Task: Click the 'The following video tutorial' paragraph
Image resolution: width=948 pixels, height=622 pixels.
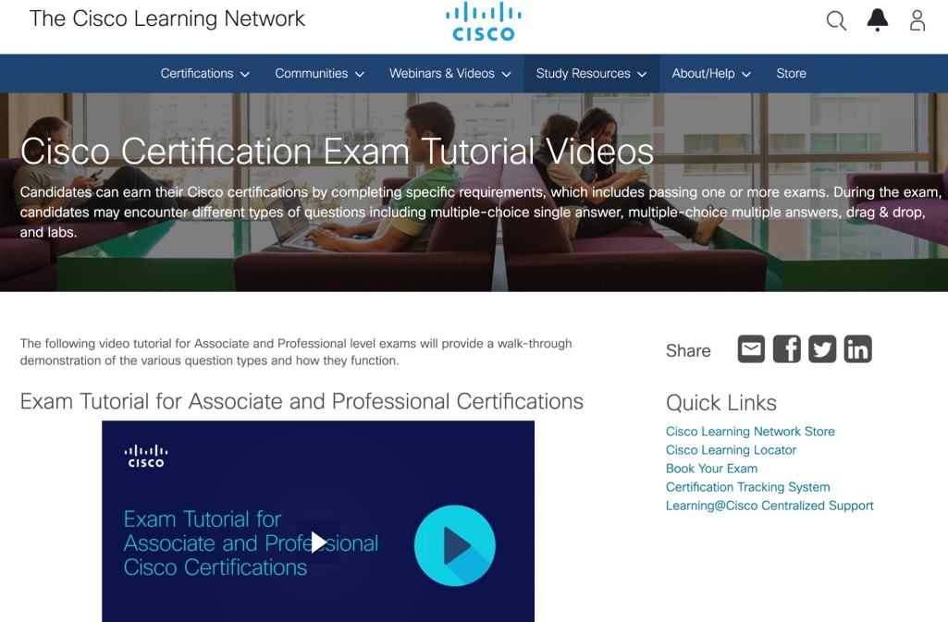Action: (x=296, y=352)
